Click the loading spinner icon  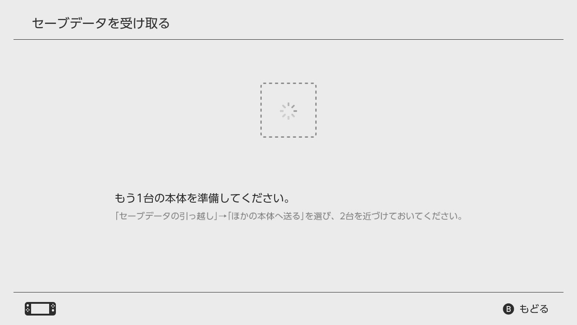pos(288,111)
